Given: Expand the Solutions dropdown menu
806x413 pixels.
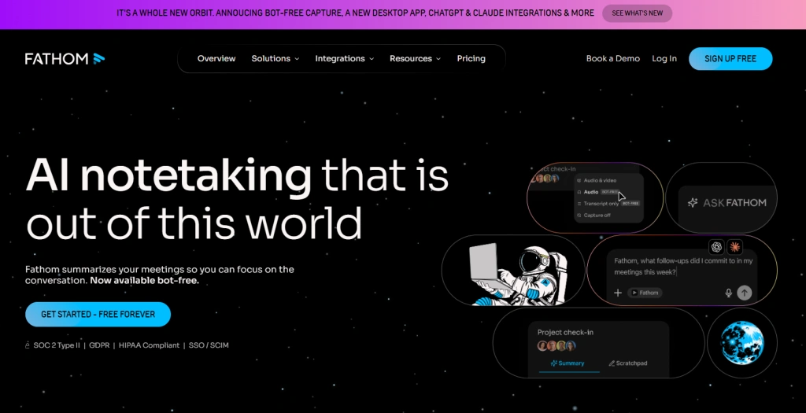Looking at the screenshot, I should 275,58.
